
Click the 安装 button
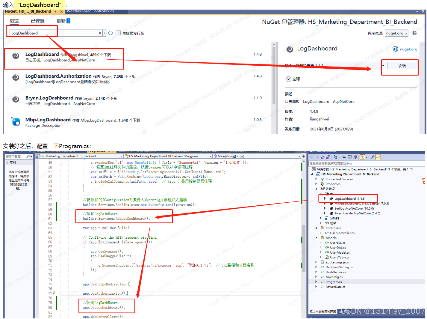click(402, 66)
